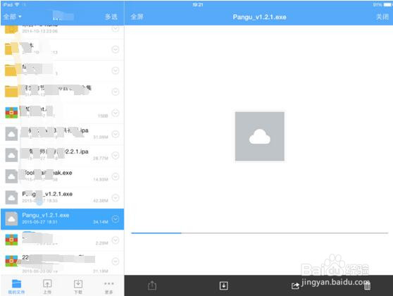
Task: Click cloud file icon of 31.06M ipa
Action: 11,134
